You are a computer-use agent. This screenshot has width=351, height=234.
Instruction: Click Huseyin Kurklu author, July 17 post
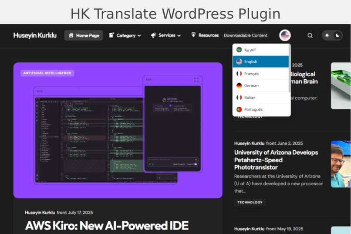tap(40, 213)
